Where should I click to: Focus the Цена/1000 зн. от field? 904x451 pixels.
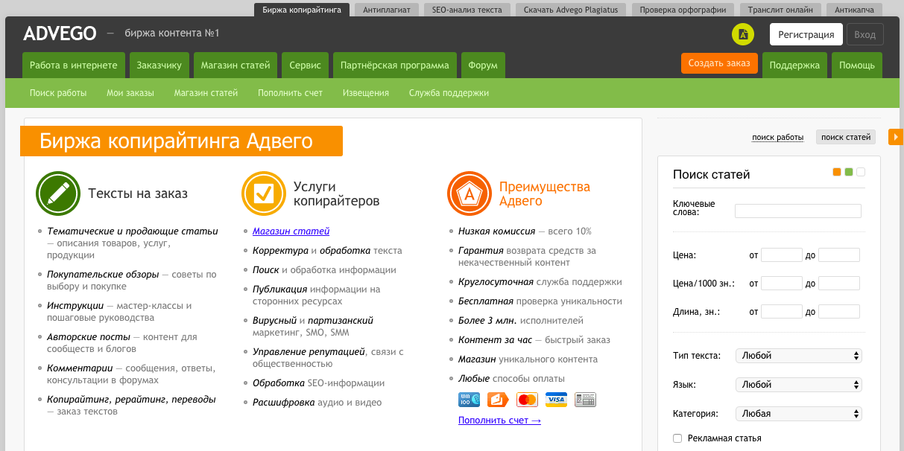tap(782, 284)
